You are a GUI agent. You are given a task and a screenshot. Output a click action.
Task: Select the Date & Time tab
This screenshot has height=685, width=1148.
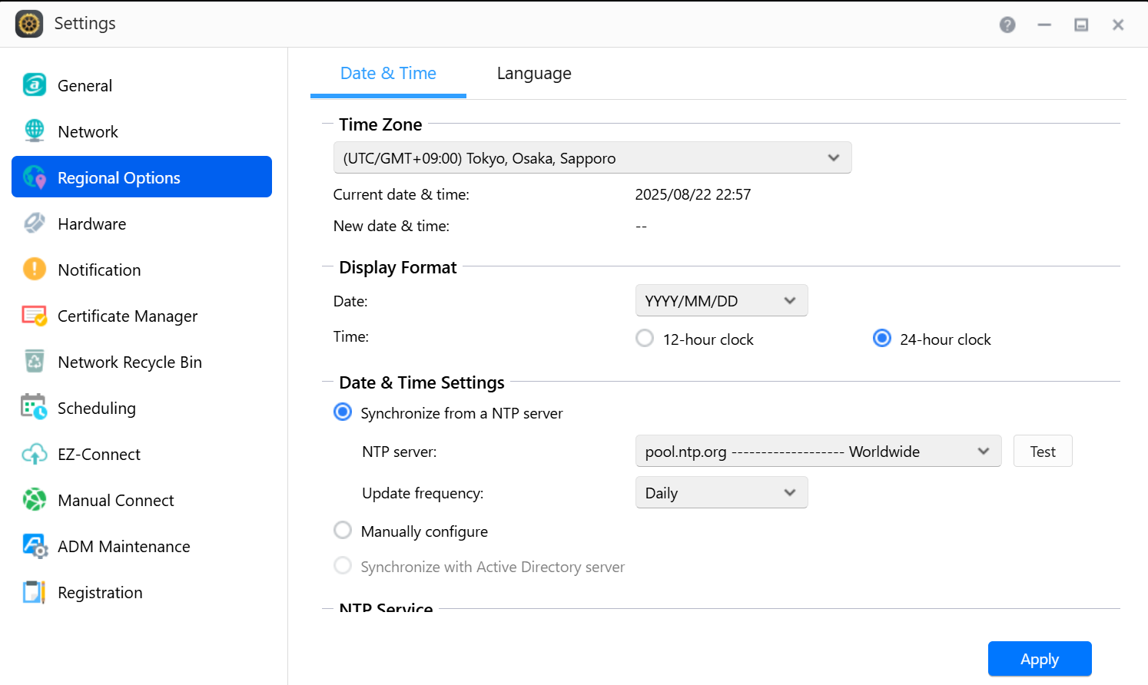tap(388, 74)
